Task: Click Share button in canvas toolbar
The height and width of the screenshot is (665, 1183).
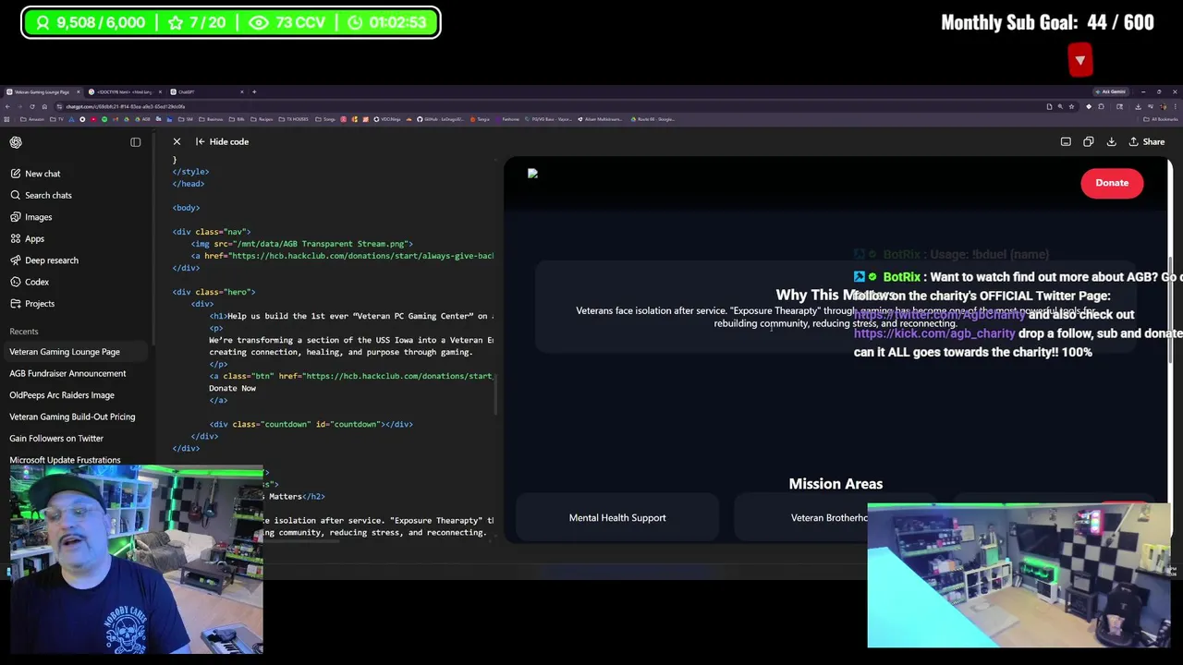Action: (x=1146, y=142)
